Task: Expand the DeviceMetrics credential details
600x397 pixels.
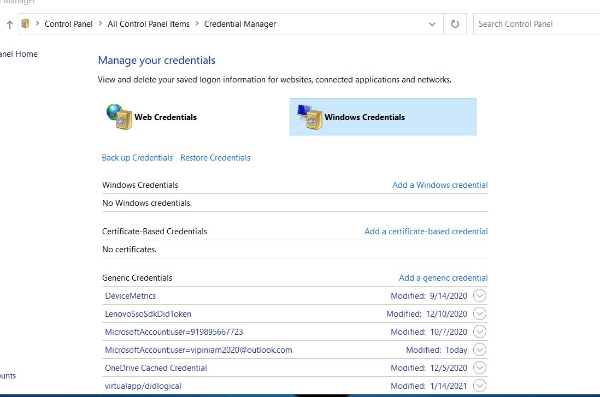Action: [x=479, y=295]
